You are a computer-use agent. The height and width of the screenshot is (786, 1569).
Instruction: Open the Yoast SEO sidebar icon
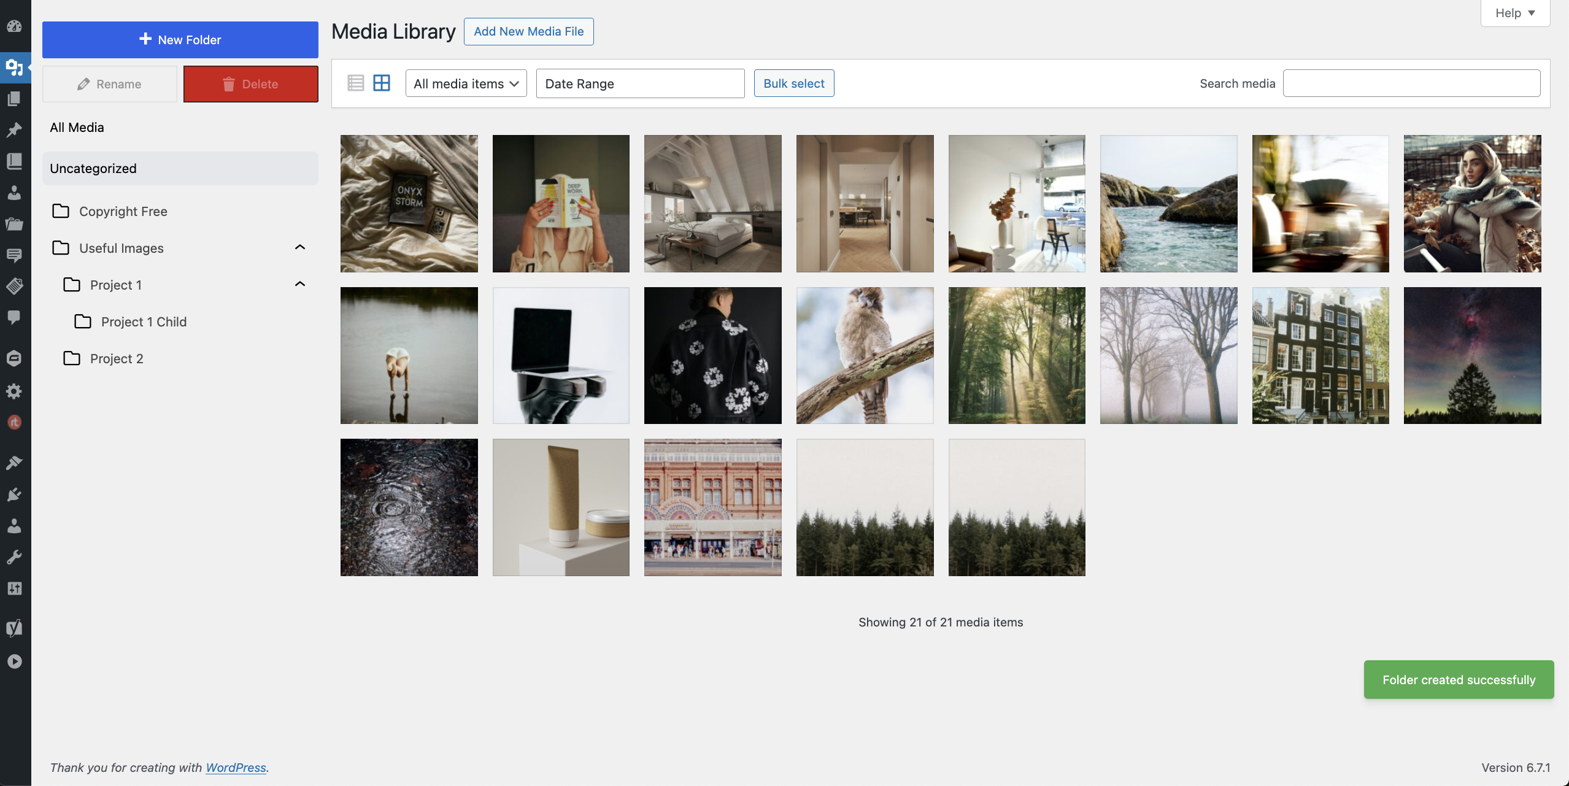[x=15, y=627]
